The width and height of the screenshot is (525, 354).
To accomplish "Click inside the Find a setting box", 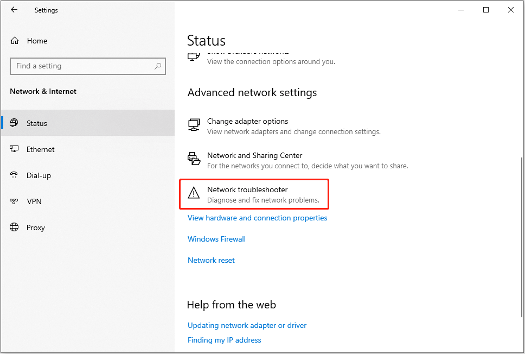I will (x=81, y=66).
